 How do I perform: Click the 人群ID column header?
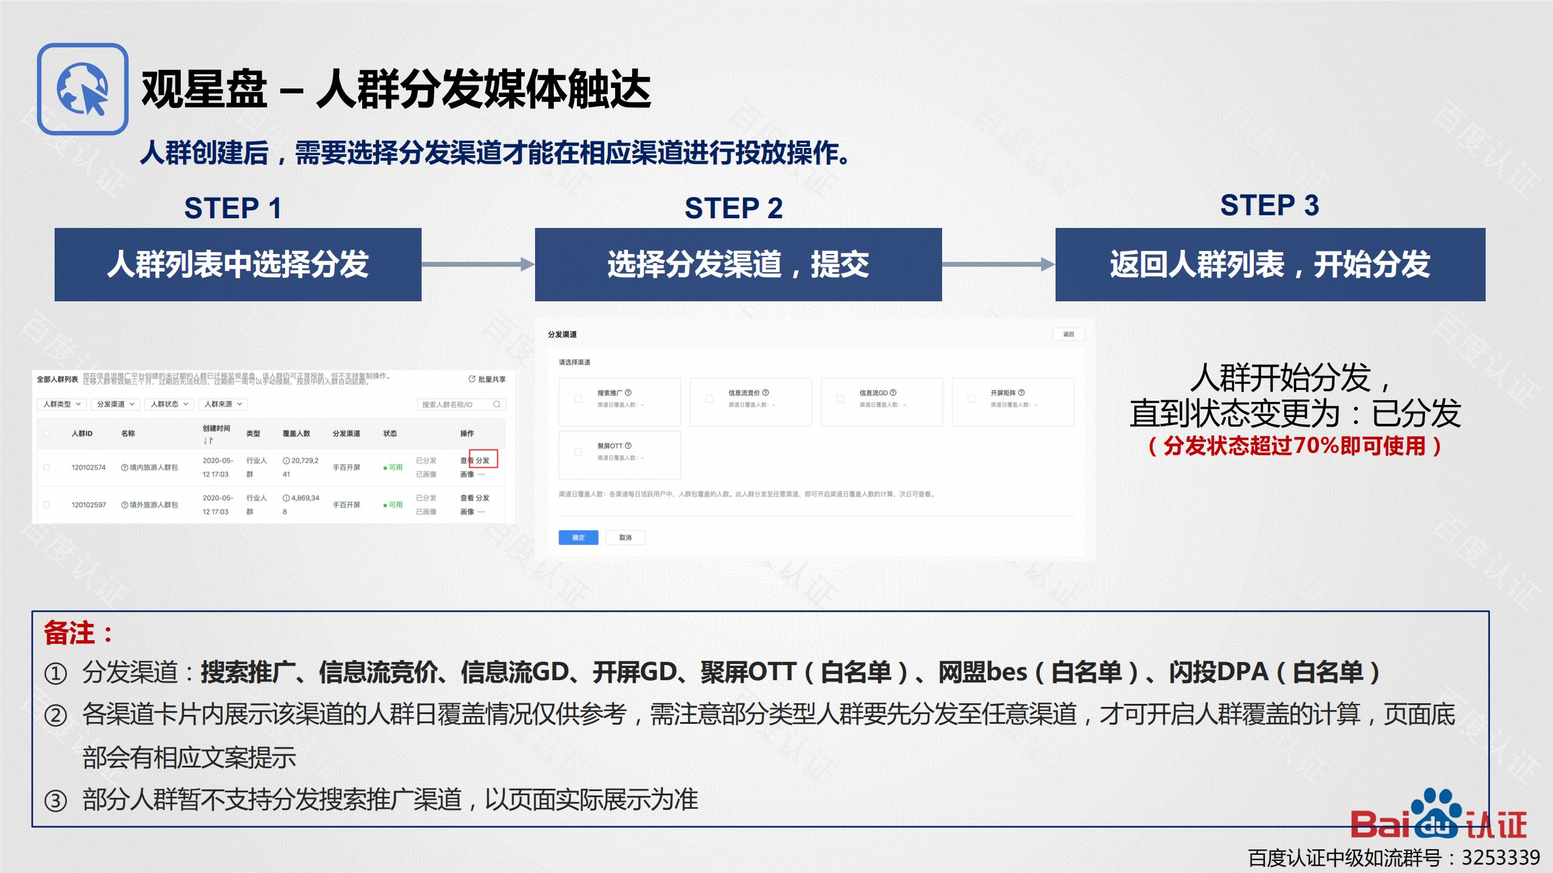pos(82,433)
